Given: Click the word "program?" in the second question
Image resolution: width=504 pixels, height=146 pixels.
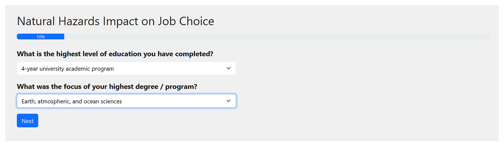Looking at the screenshot, I should pyautogui.click(x=181, y=87).
